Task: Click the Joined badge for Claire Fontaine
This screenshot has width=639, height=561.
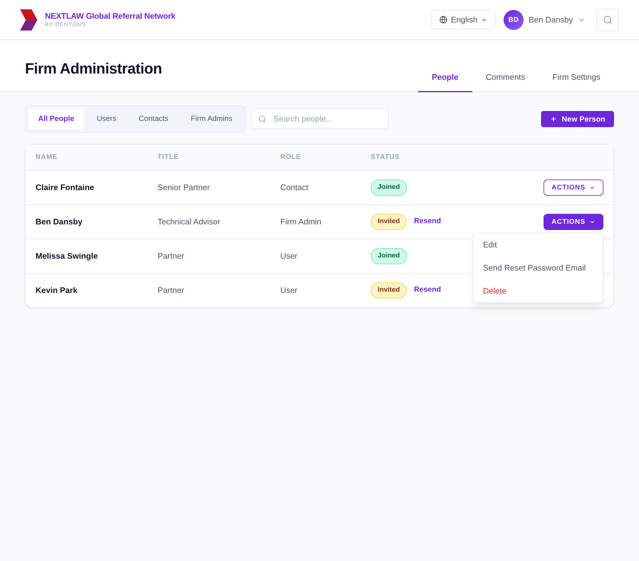Action: pyautogui.click(x=388, y=187)
